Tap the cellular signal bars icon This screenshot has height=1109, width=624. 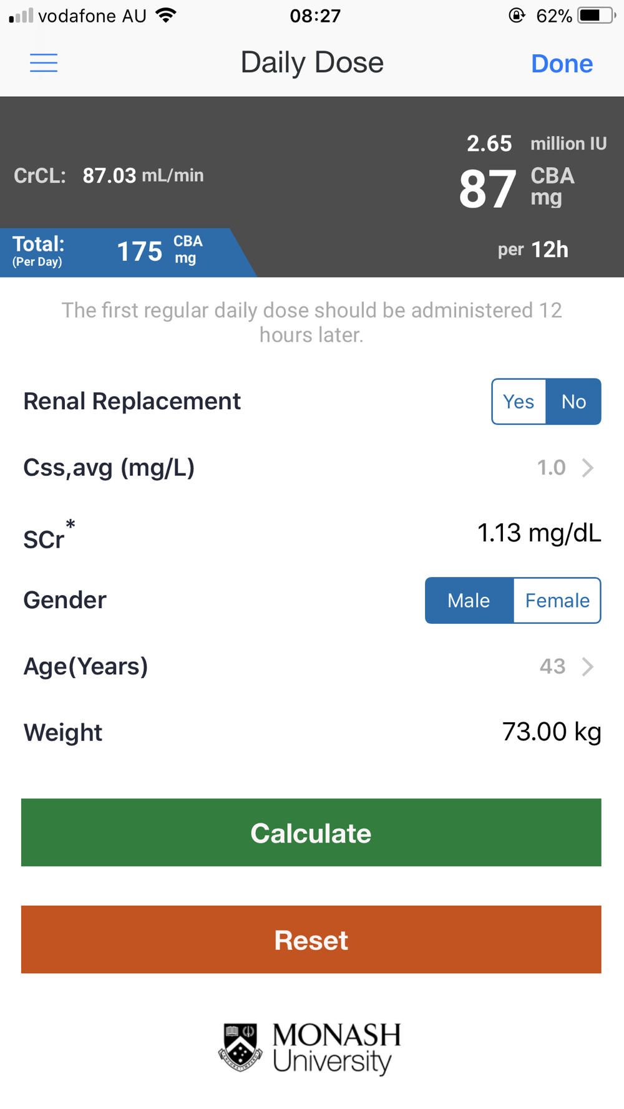[21, 16]
